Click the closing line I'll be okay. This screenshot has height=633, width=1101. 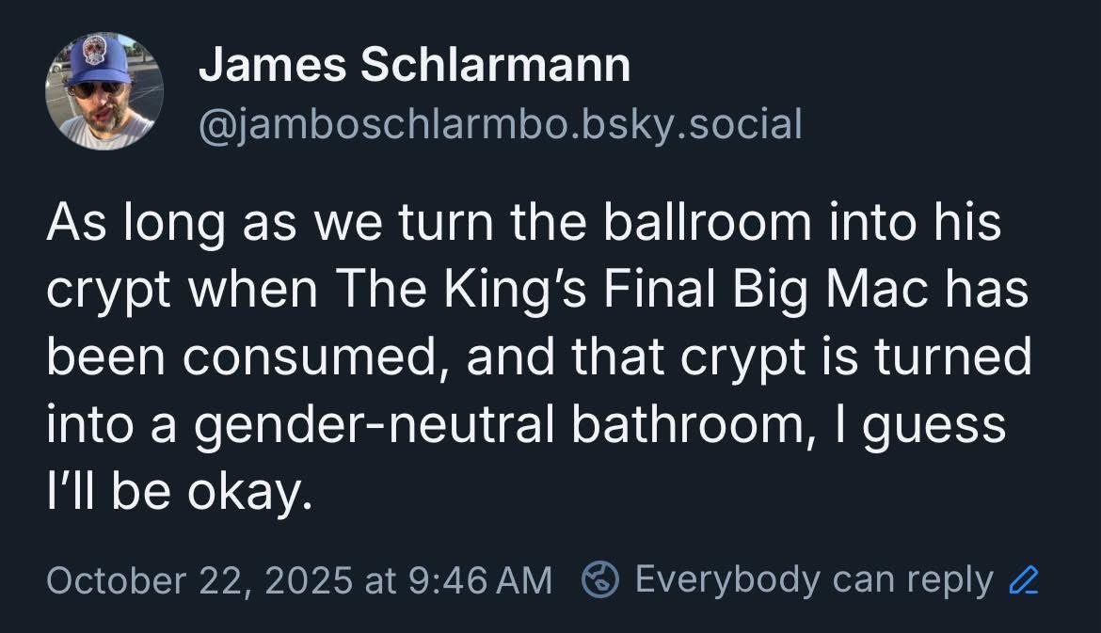pos(178,490)
